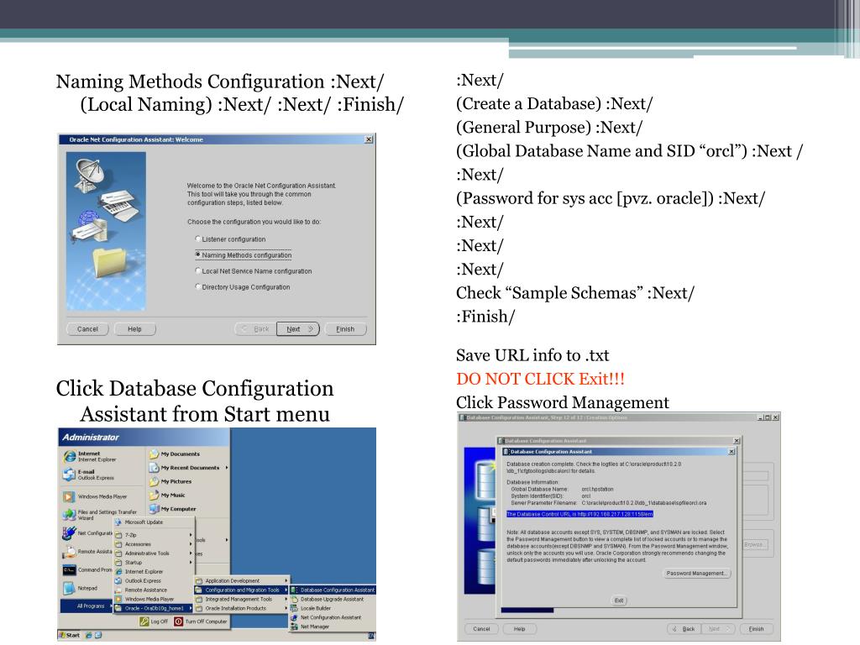This screenshot has width=860, height=645.
Task: Open the My Pictures folder icon
Action: [x=155, y=481]
